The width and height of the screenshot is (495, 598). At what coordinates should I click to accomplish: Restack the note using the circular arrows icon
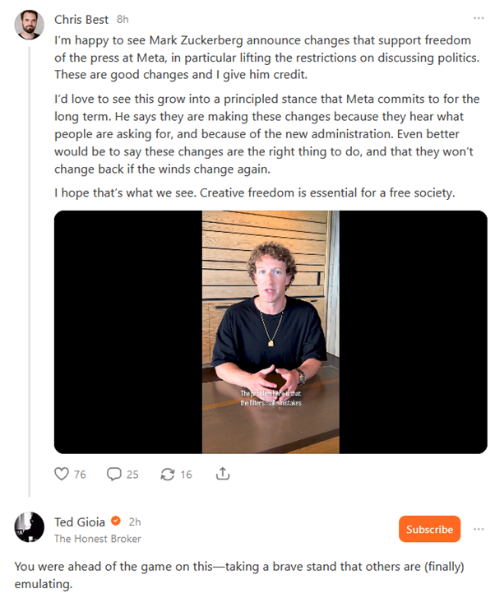(x=168, y=474)
